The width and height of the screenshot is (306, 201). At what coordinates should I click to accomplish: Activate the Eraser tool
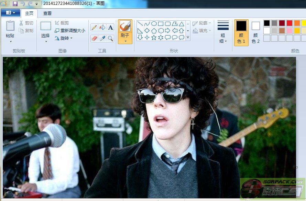coord(94,38)
